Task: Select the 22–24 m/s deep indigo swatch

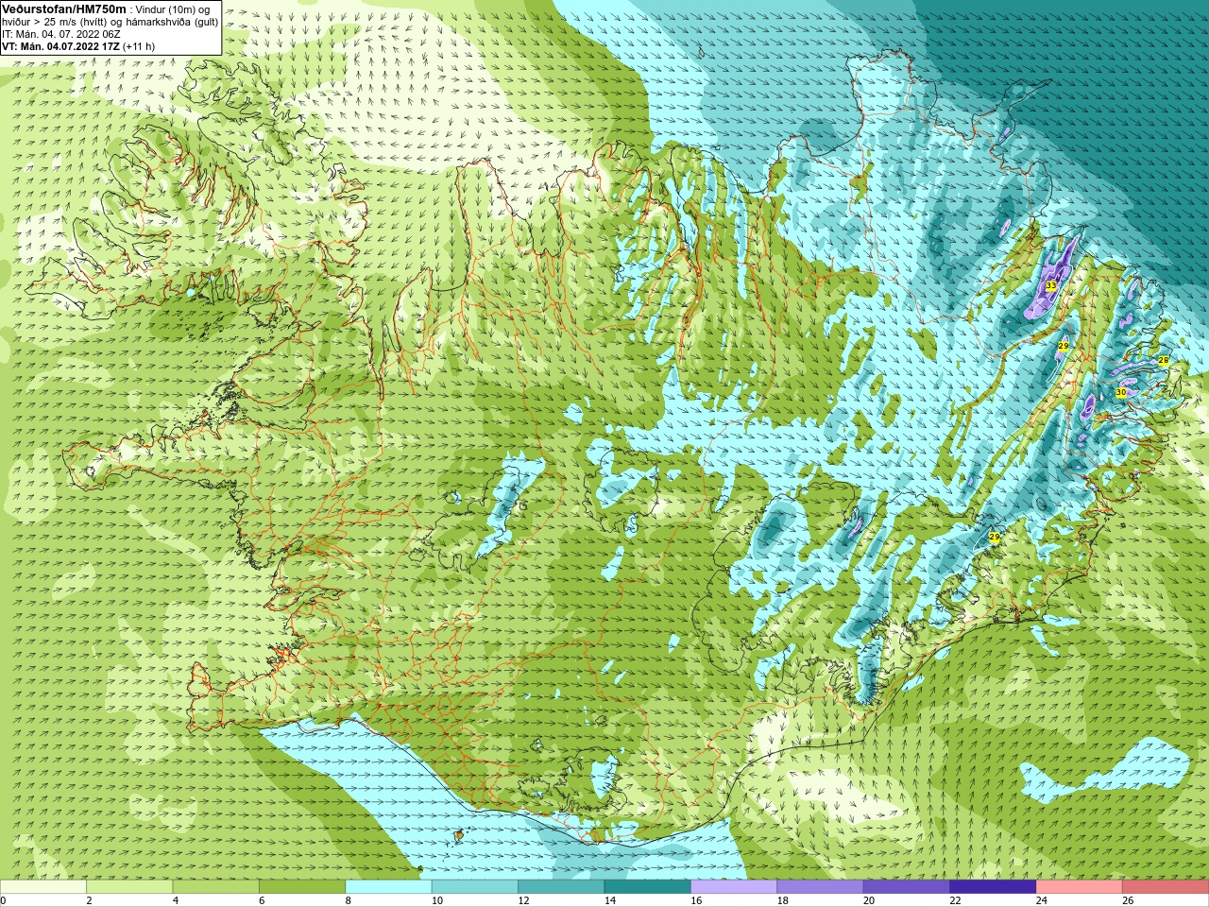Action: coord(993,887)
